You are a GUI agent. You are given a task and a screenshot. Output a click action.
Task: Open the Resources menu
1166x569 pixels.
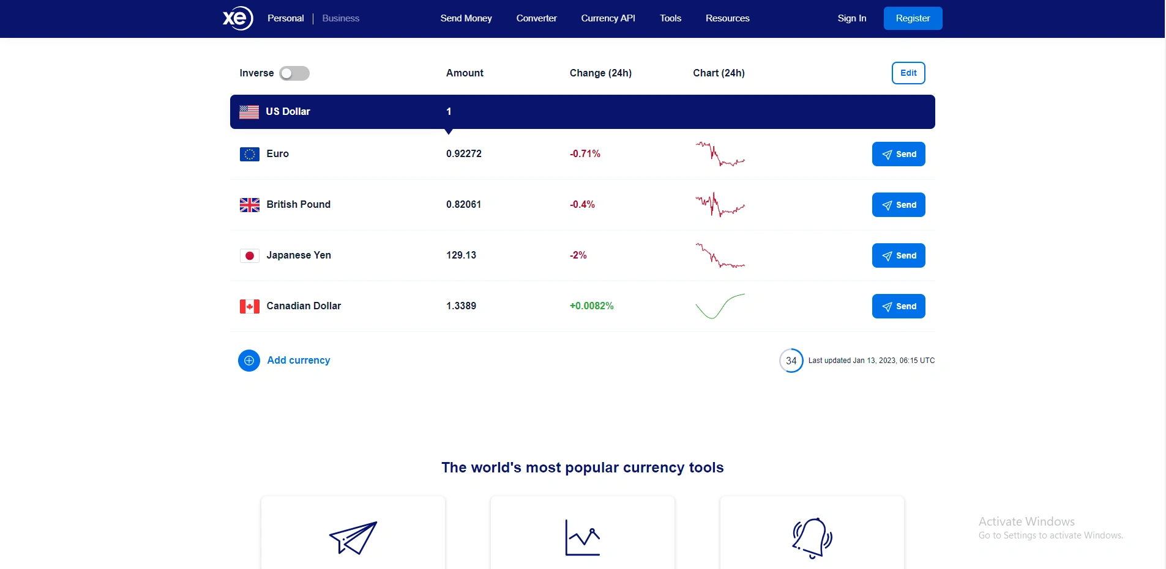point(728,18)
